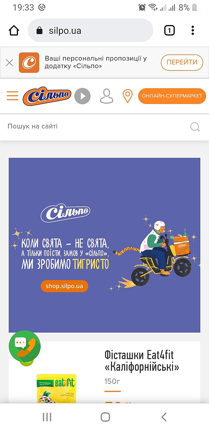Tap the grey play button
This screenshot has height=431, width=209.
(82, 96)
